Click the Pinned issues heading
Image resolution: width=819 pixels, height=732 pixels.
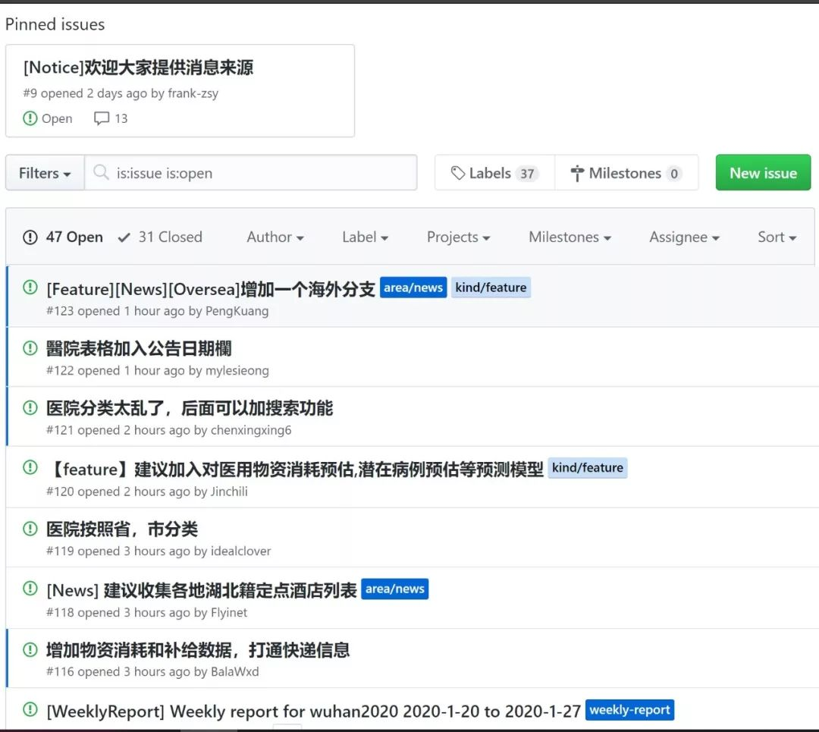click(55, 24)
